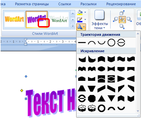Click the Change WordArt Shape A icon
The width and height of the screenshot is (141, 118).
tap(79, 27)
